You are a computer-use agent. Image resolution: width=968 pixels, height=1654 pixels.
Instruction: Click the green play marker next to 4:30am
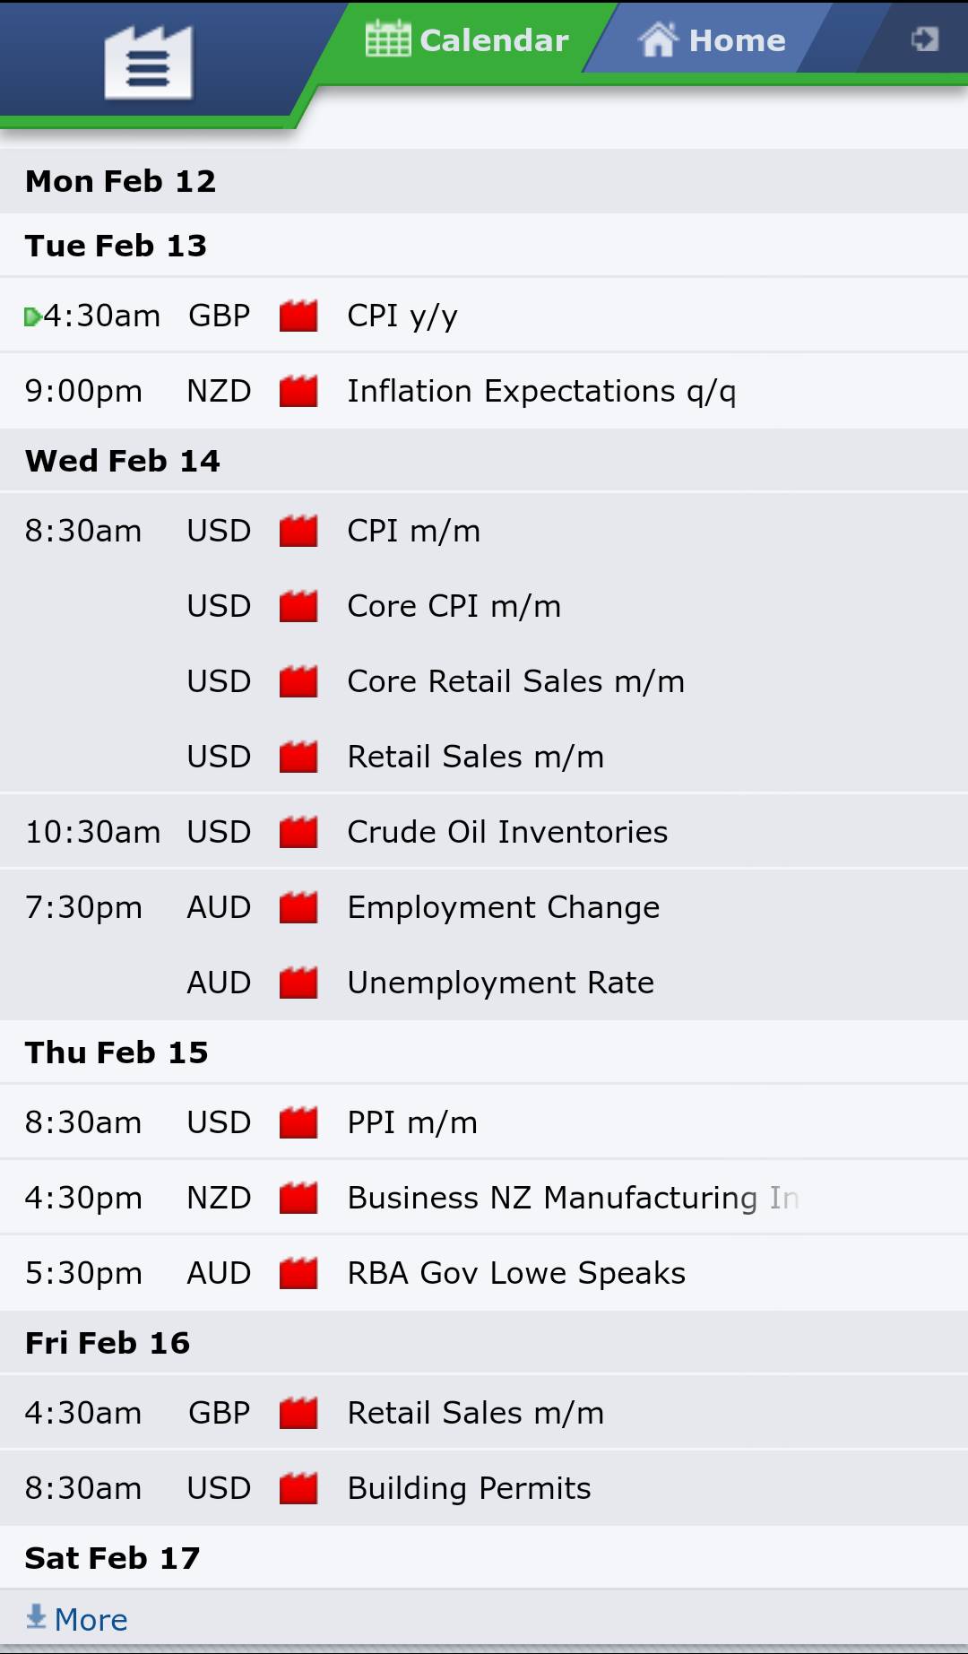pyautogui.click(x=32, y=315)
